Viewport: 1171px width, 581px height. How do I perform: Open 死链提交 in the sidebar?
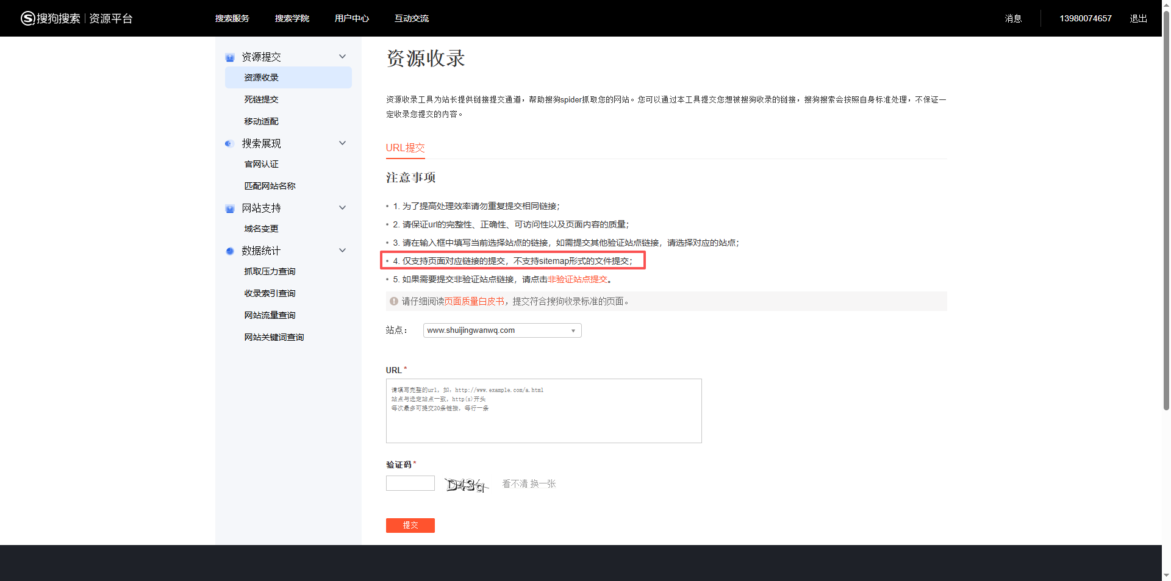point(262,99)
